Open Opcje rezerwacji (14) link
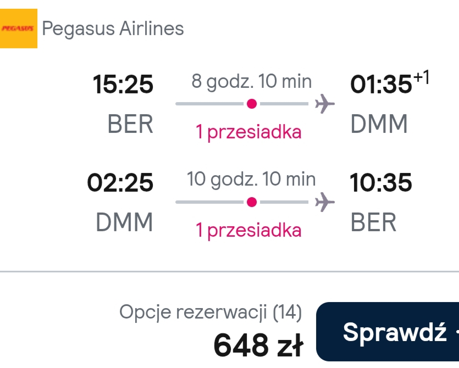The width and height of the screenshot is (459, 368). click(211, 312)
